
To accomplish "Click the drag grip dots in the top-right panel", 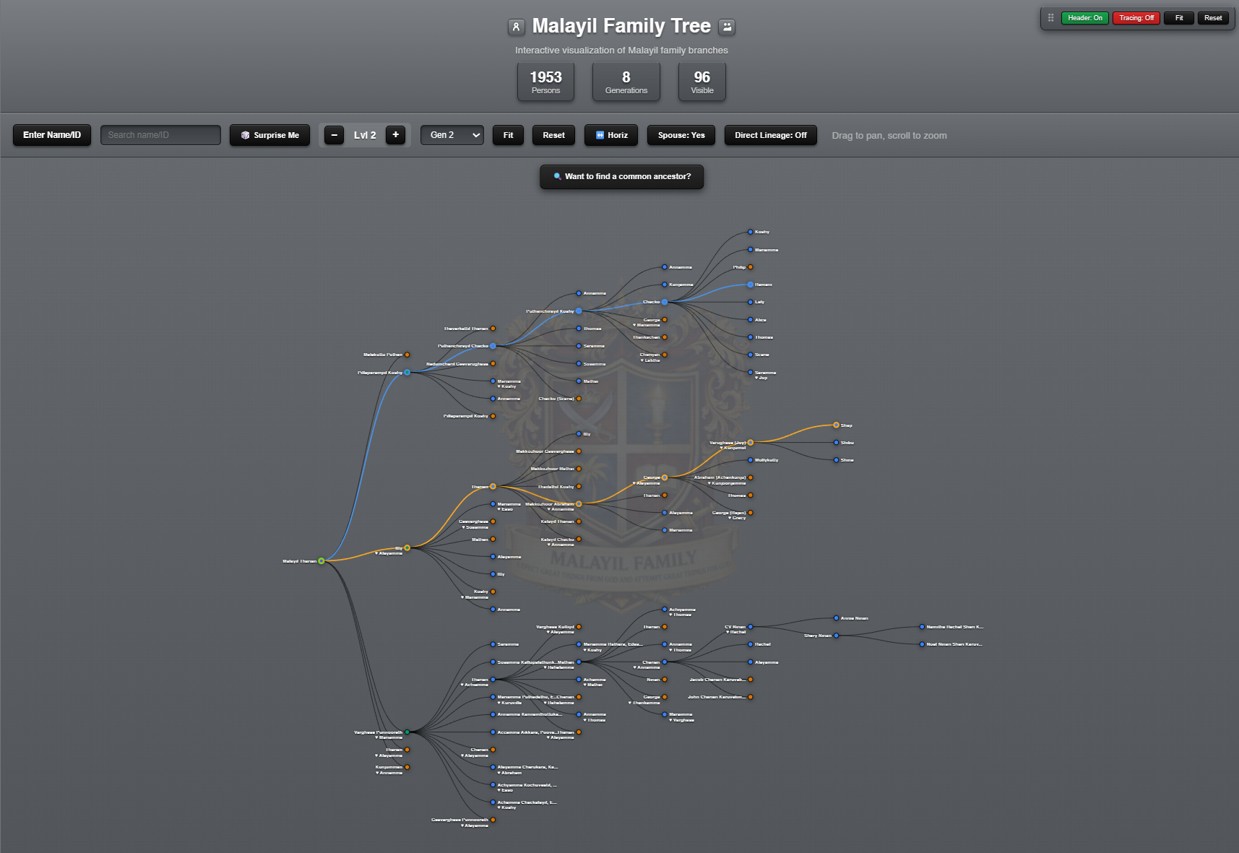I will [x=1050, y=17].
